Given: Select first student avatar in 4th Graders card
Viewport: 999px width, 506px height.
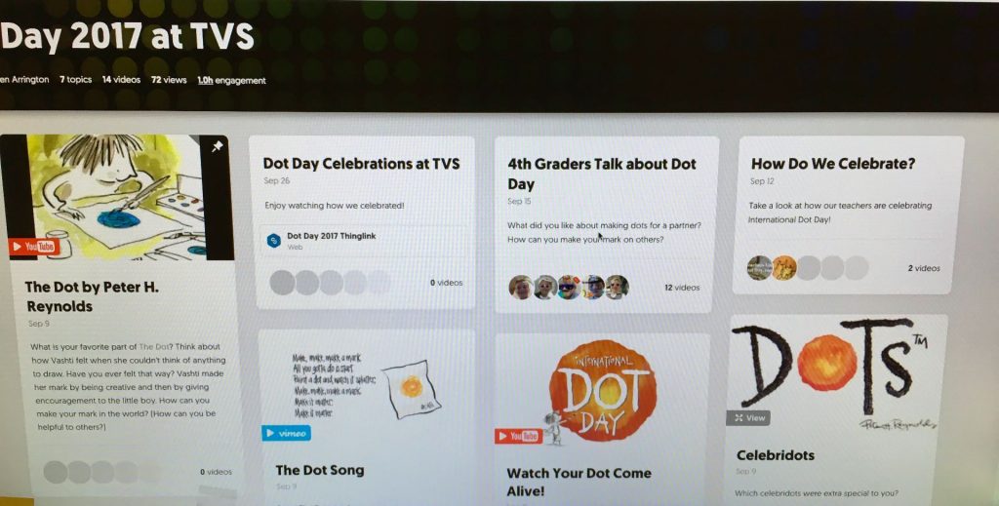Looking at the screenshot, I should [x=521, y=287].
